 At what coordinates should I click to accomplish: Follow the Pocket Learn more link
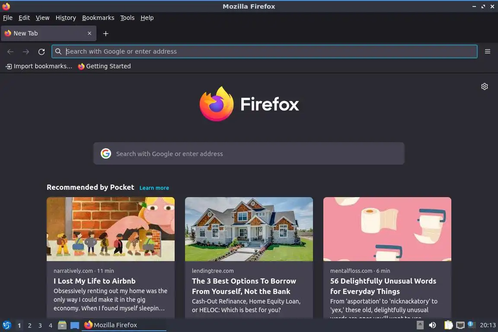click(154, 188)
